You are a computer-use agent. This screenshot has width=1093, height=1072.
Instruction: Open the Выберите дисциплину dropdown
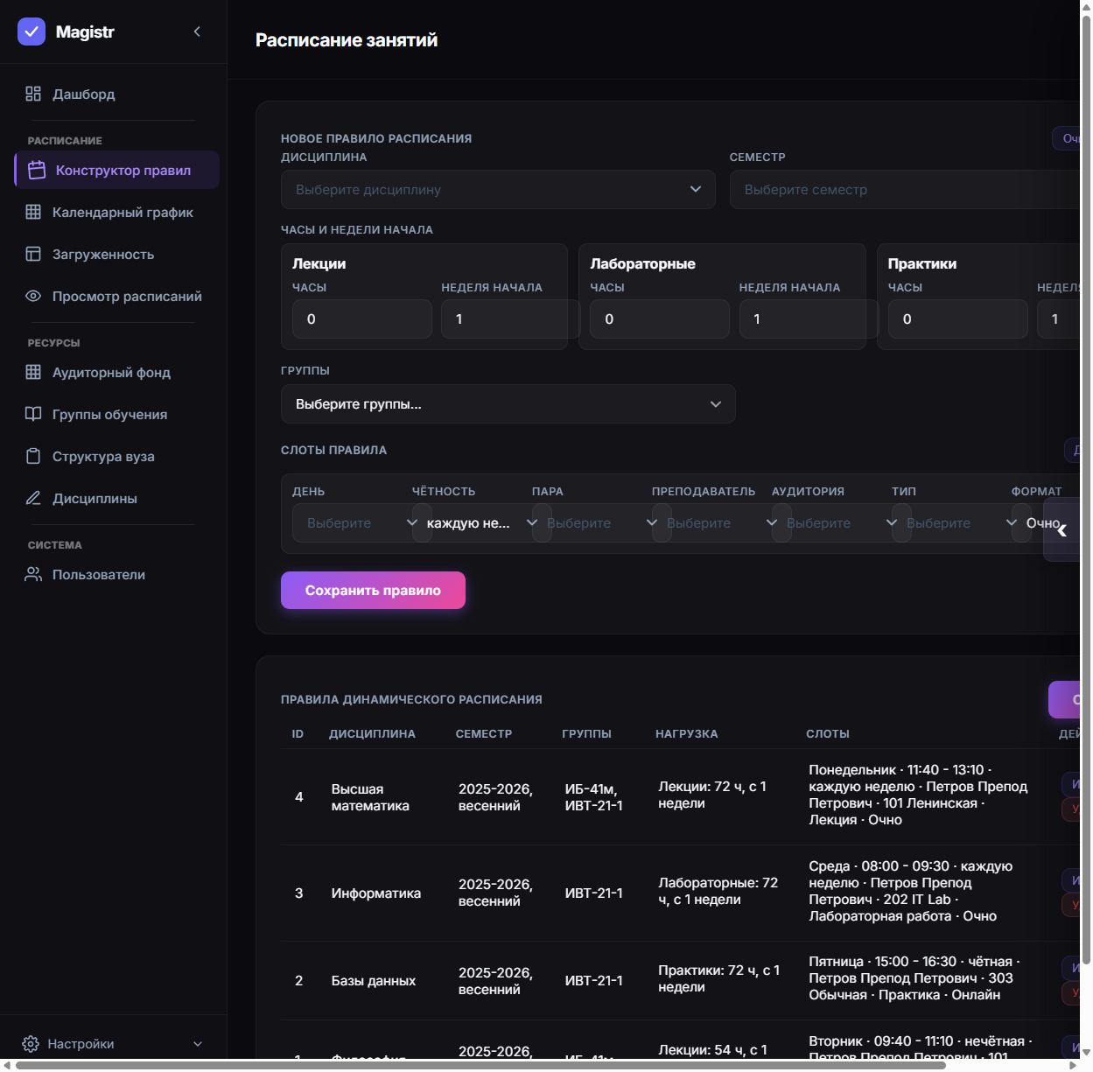pos(498,189)
